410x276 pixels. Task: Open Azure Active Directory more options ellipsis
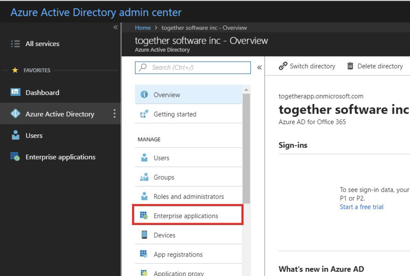(x=114, y=114)
